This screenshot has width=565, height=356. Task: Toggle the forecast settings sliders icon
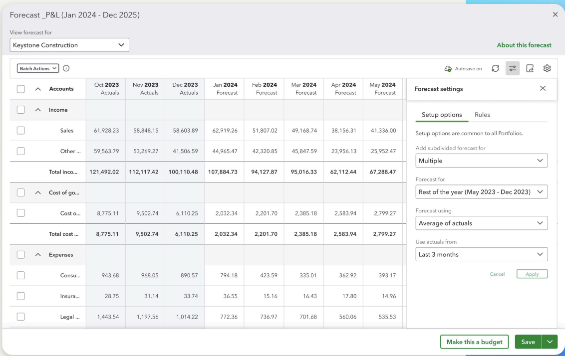coord(513,69)
